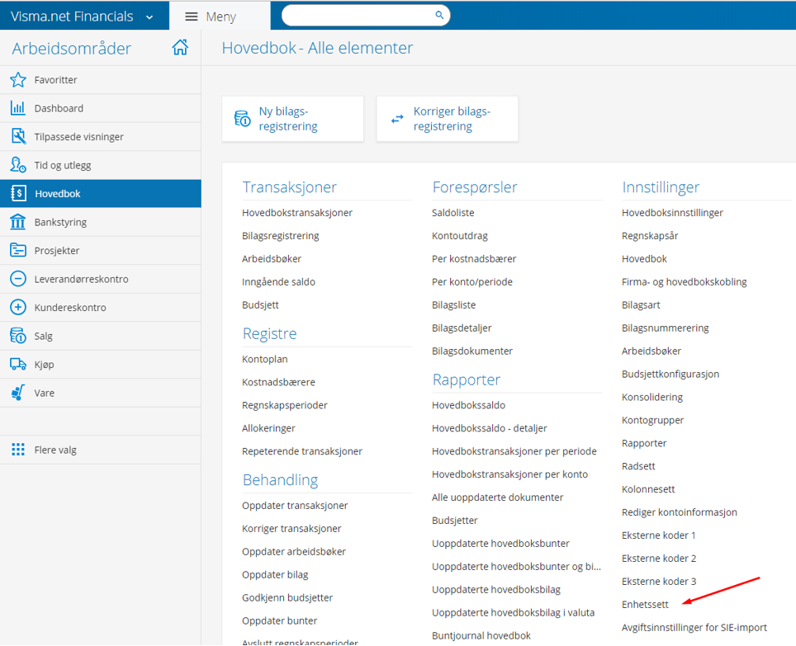Open Alle uoppdaterte dokumenter report
The image size is (796, 646).
(497, 497)
